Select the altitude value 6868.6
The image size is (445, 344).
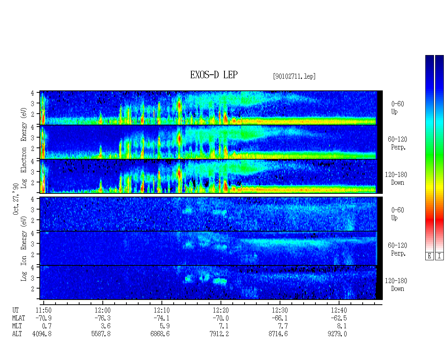[x=160, y=334]
